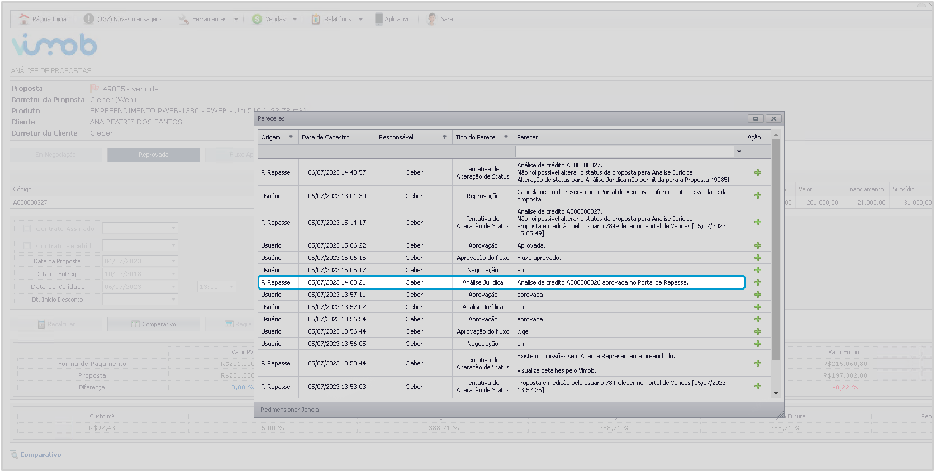Click the Tipo do Parecer filter icon
This screenshot has width=935, height=472.
[506, 137]
